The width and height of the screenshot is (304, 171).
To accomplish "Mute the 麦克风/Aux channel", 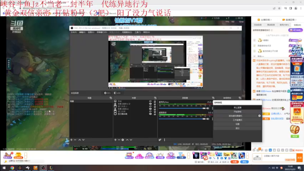I will (x=208, y=108).
